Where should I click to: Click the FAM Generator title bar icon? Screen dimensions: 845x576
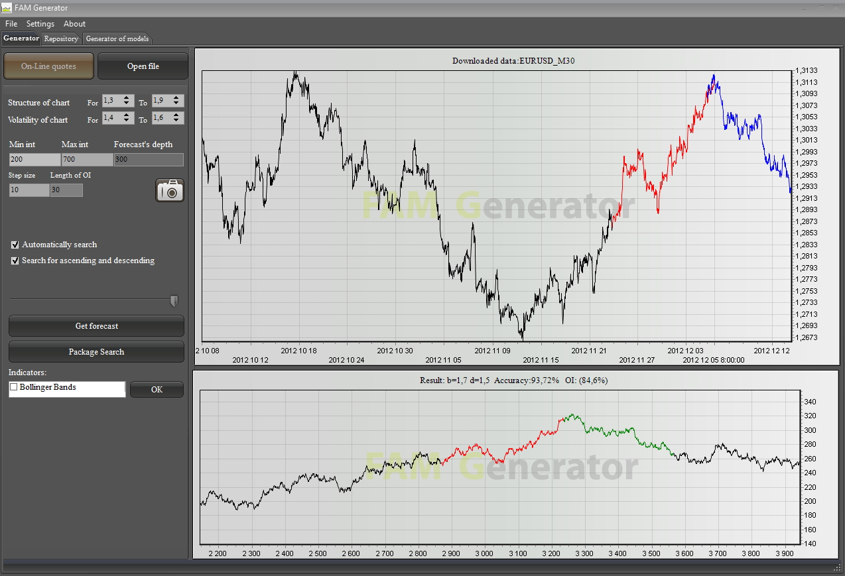tap(7, 8)
